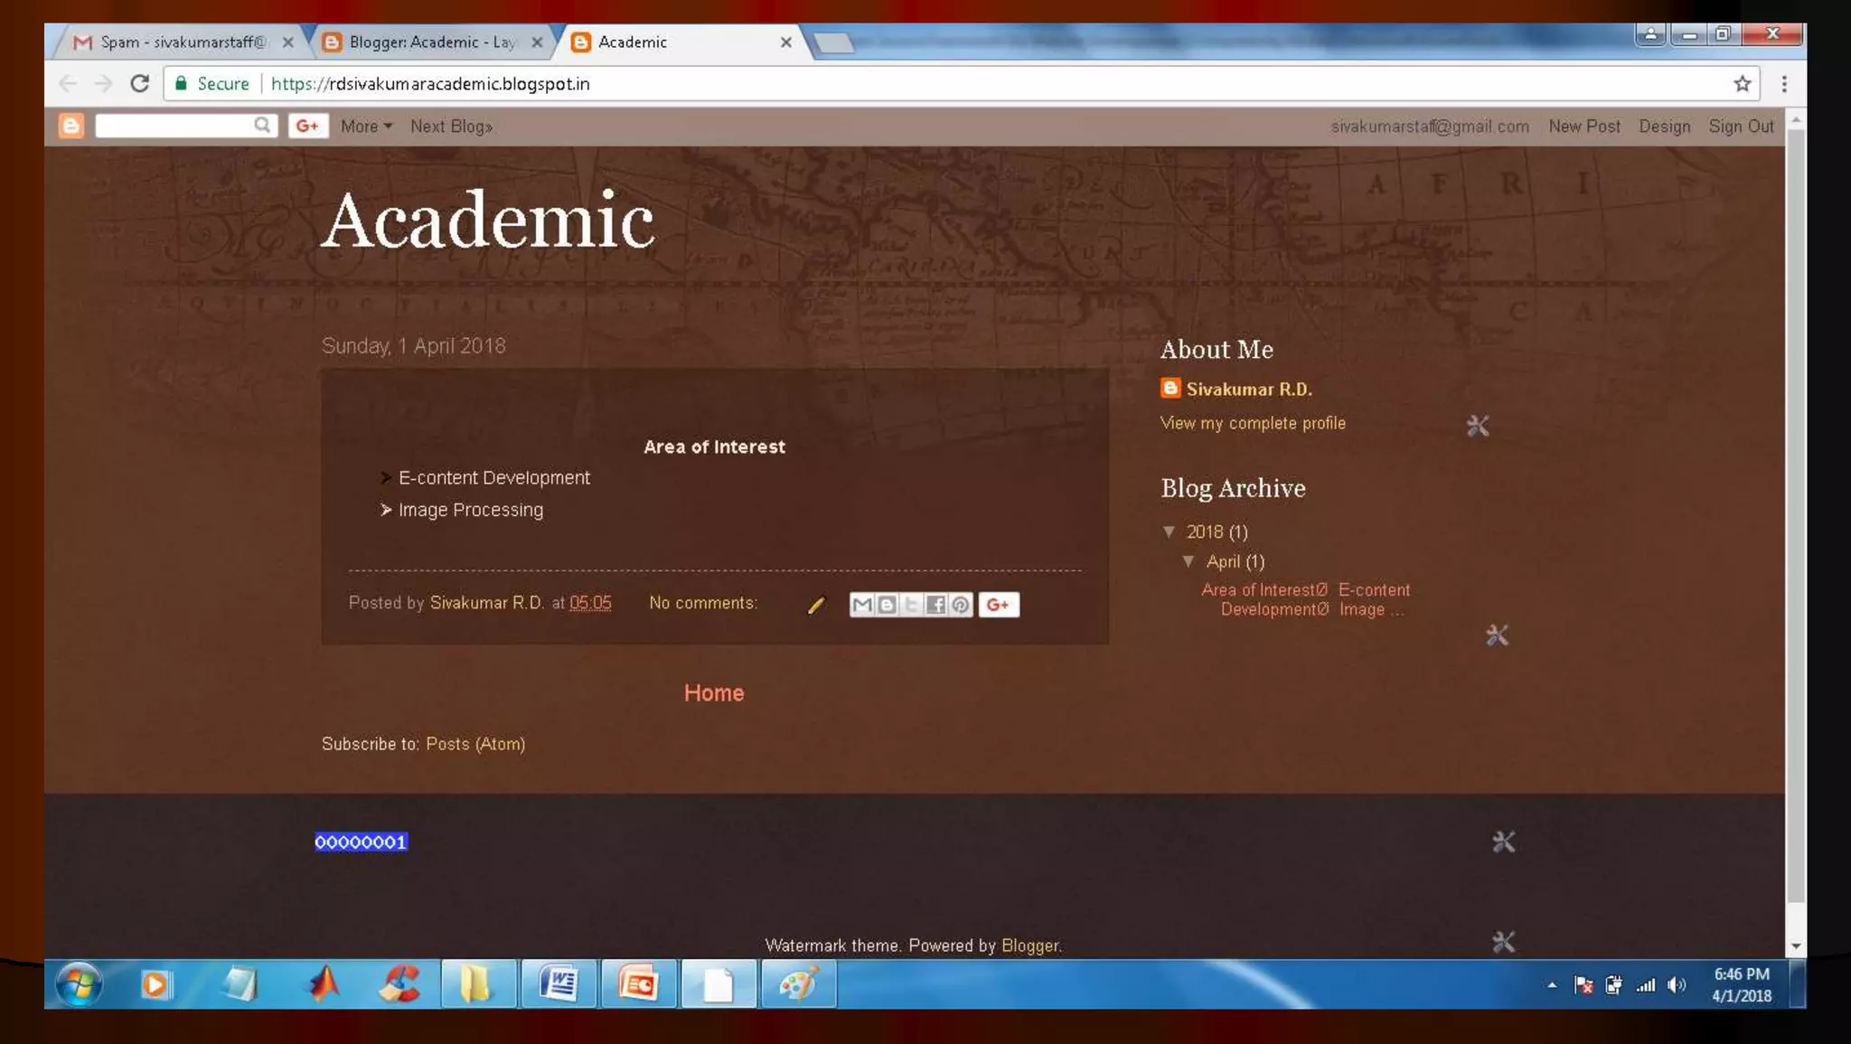Click wrench icon under Blog Archive widget

pyautogui.click(x=1497, y=635)
